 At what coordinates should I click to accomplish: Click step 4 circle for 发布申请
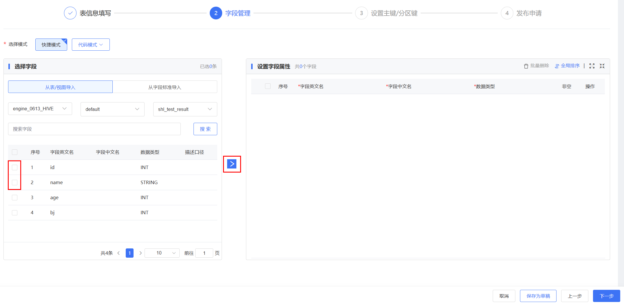[507, 13]
